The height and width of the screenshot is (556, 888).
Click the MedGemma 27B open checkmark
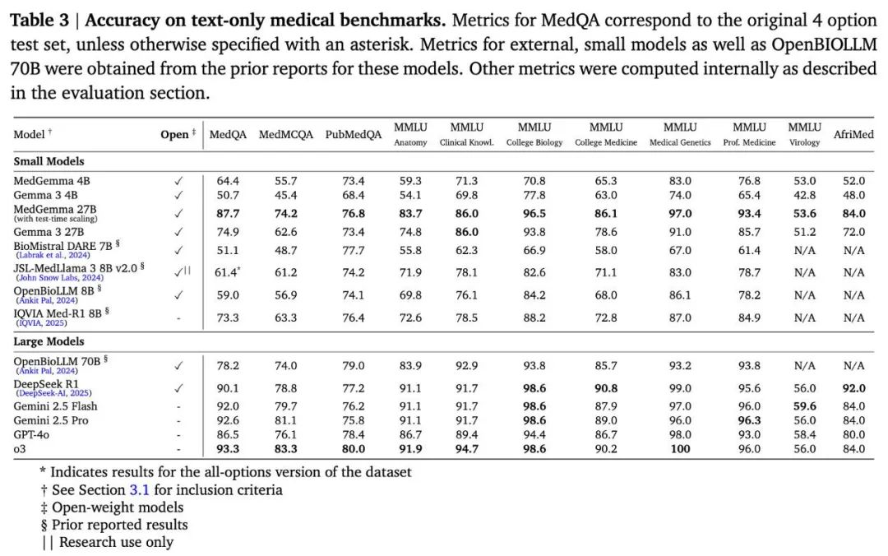point(178,214)
